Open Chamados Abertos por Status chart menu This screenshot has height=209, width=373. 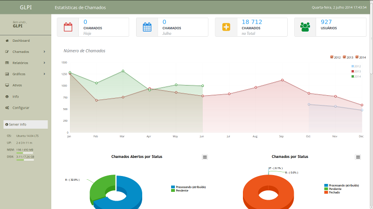205,157
